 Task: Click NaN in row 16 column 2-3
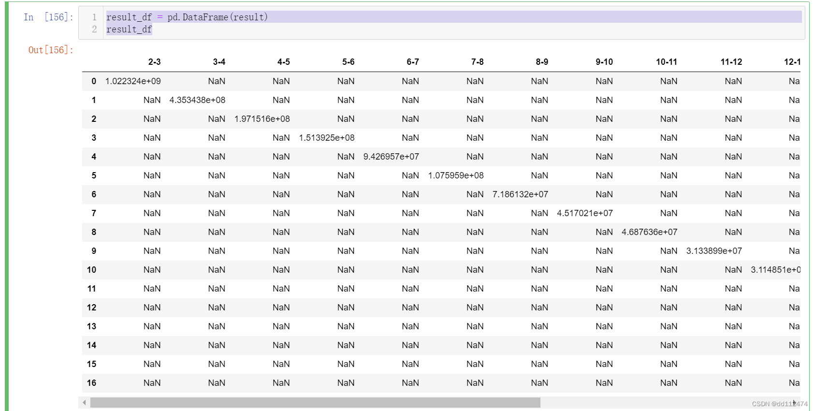tap(152, 383)
